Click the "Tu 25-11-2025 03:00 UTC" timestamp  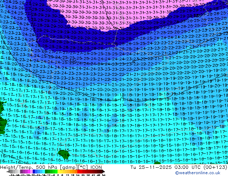[x=165, y=167]
